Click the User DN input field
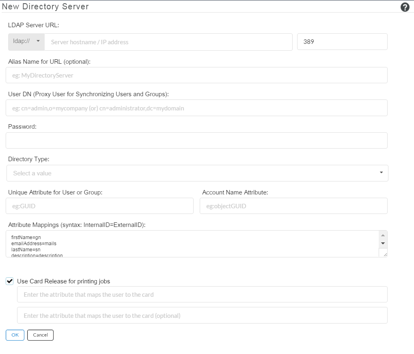The height and width of the screenshot is (354, 414). point(196,108)
